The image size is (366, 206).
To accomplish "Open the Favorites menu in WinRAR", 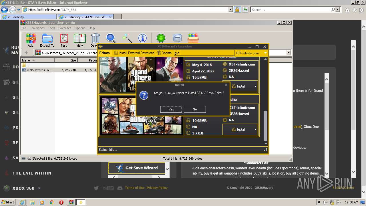I will (65, 28).
